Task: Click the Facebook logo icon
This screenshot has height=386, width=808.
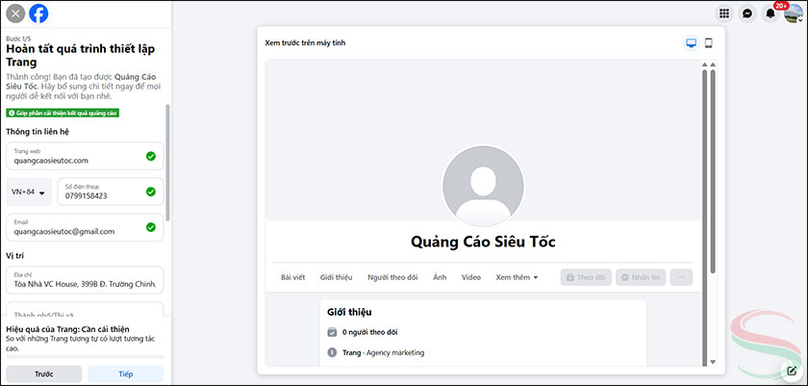Action: pos(38,13)
